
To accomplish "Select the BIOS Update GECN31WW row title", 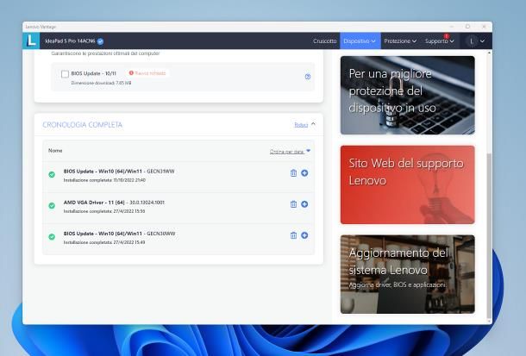I will (x=119, y=172).
